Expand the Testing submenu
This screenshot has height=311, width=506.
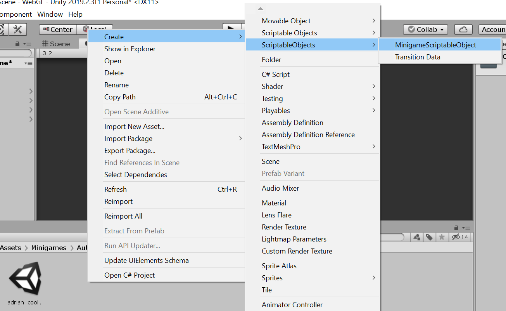coord(313,99)
